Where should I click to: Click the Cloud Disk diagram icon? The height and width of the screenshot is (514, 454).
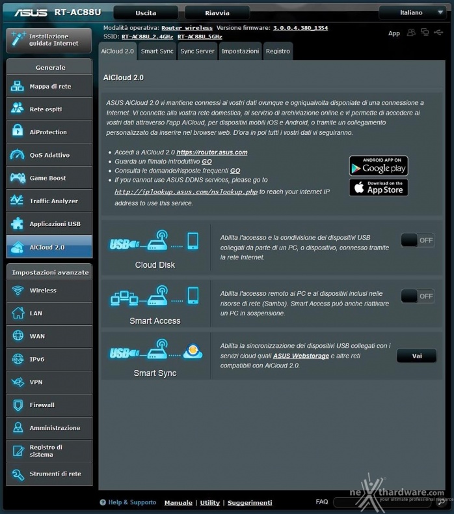coord(154,241)
